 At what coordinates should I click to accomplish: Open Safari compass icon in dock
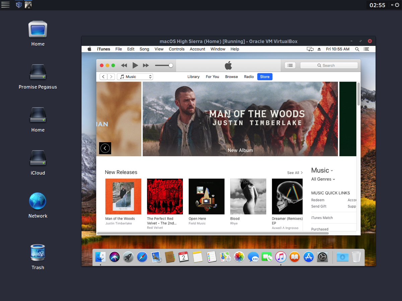click(142, 257)
